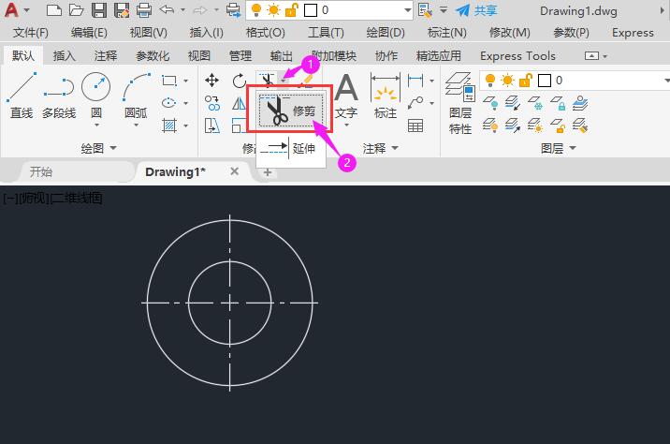Select the 直线 (Line) tool

coord(22,96)
